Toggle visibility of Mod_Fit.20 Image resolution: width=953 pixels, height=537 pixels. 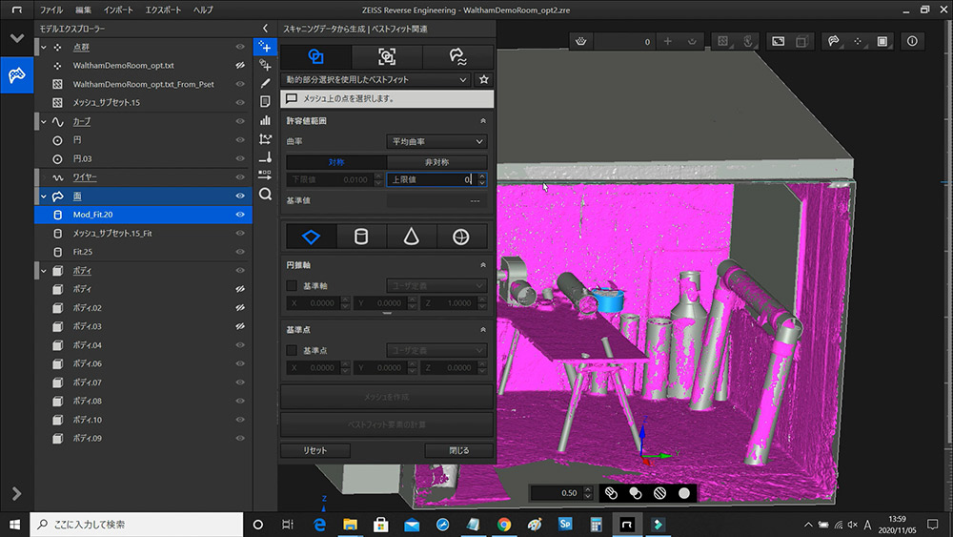(x=240, y=215)
